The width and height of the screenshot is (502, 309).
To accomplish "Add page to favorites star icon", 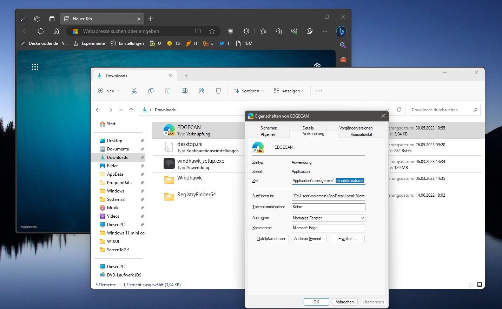I will coord(212,31).
